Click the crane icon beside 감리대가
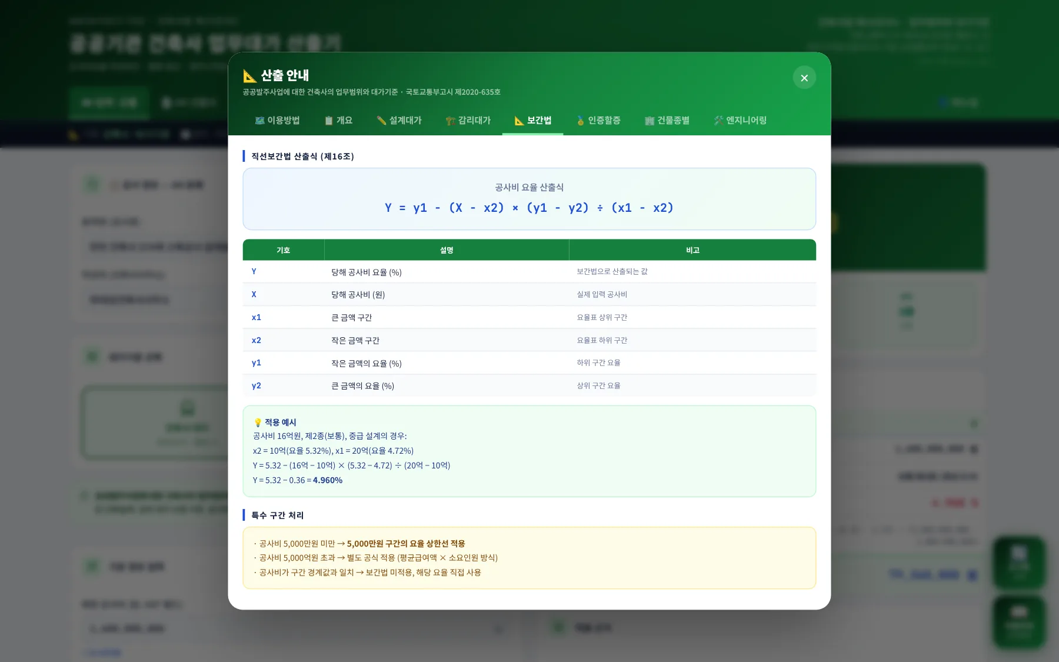The image size is (1059, 662). [451, 121]
